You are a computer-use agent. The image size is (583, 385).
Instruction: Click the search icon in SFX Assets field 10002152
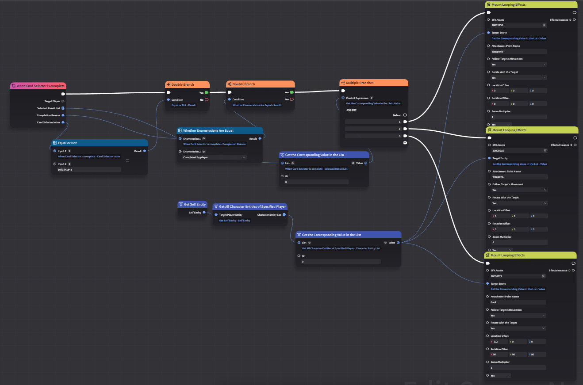tap(544, 25)
